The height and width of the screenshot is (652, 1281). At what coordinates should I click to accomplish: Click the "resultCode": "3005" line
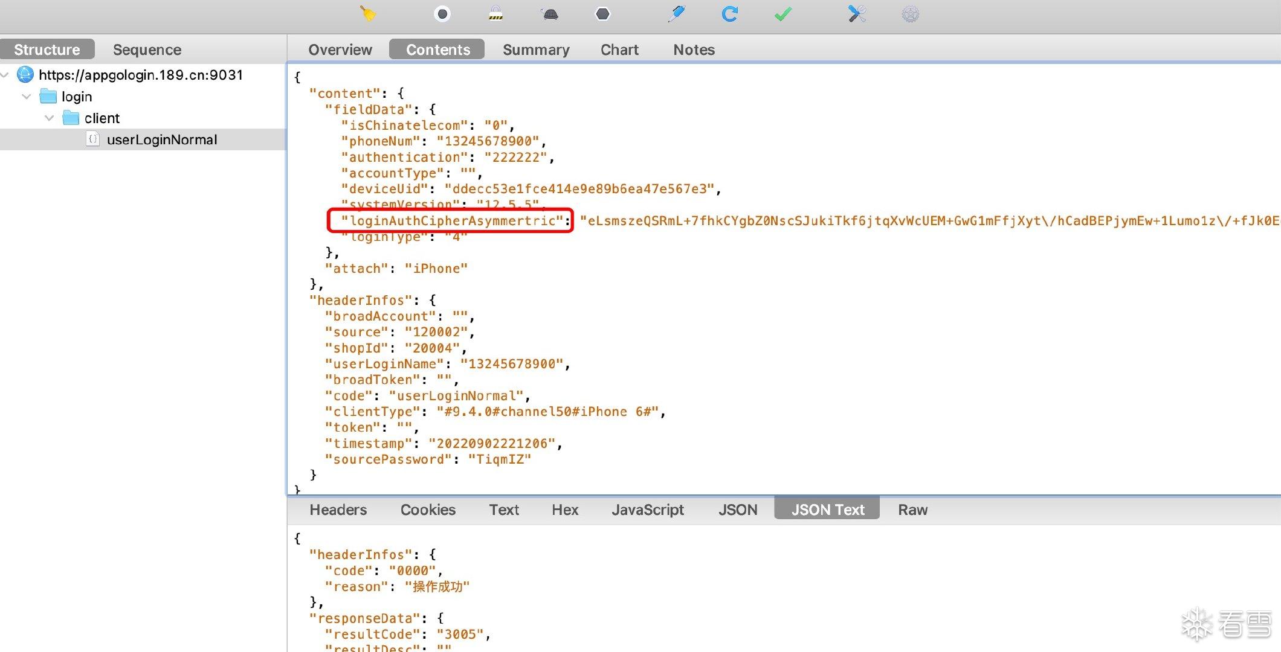tap(407, 634)
